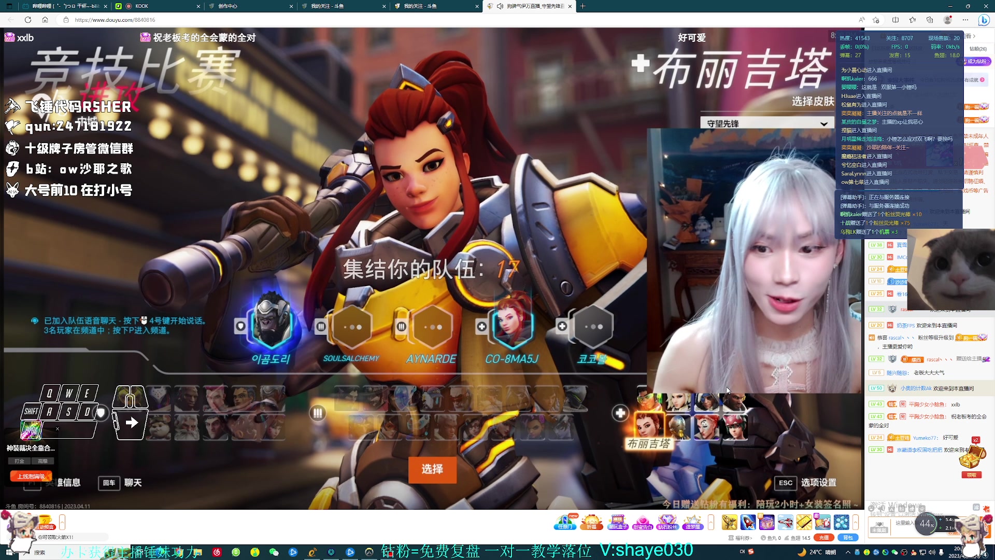
Task: Click the 充值 recharge button
Action: pyautogui.click(x=823, y=538)
